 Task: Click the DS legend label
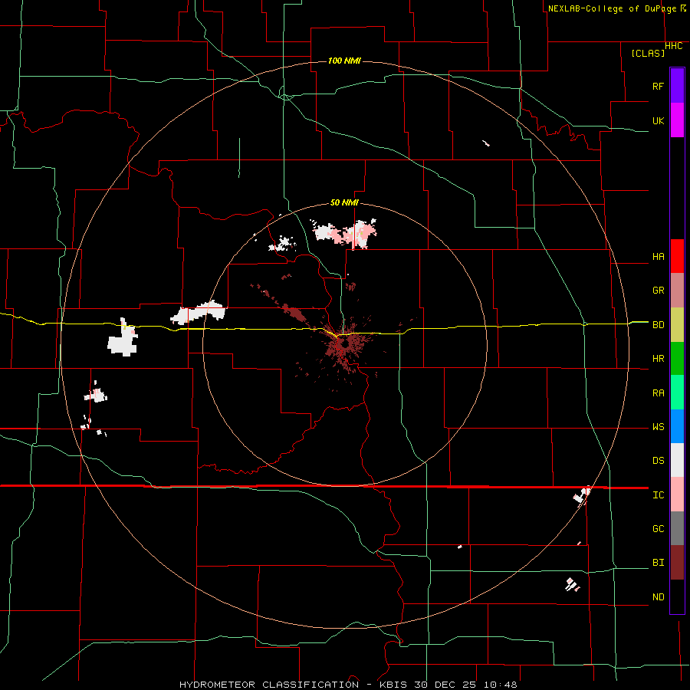[659, 461]
